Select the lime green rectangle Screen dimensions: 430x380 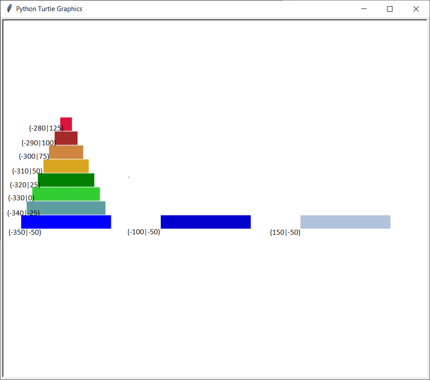tap(67, 194)
